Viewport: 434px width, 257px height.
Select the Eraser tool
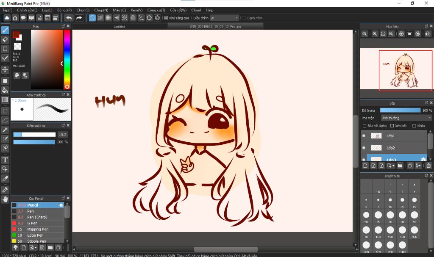5,39
